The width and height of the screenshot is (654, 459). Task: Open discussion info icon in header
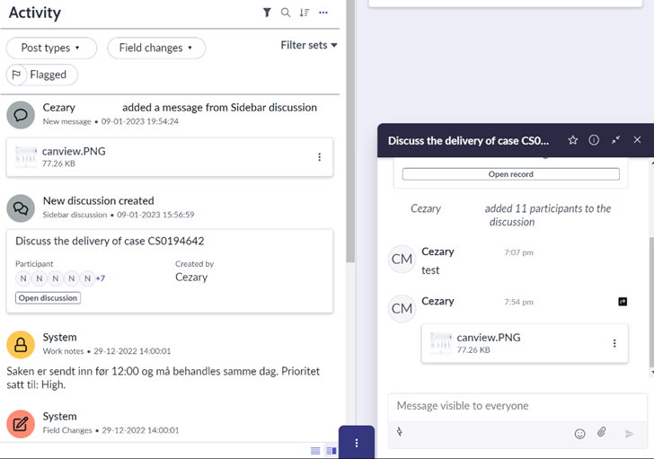tap(594, 140)
